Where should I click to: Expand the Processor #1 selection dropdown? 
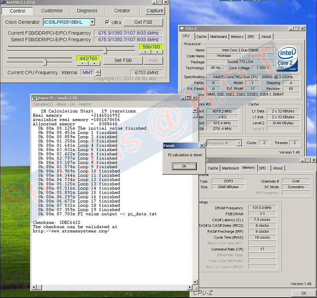click(239, 143)
